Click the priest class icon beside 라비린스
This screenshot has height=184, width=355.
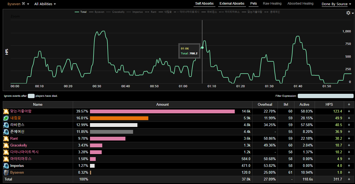[6, 125]
